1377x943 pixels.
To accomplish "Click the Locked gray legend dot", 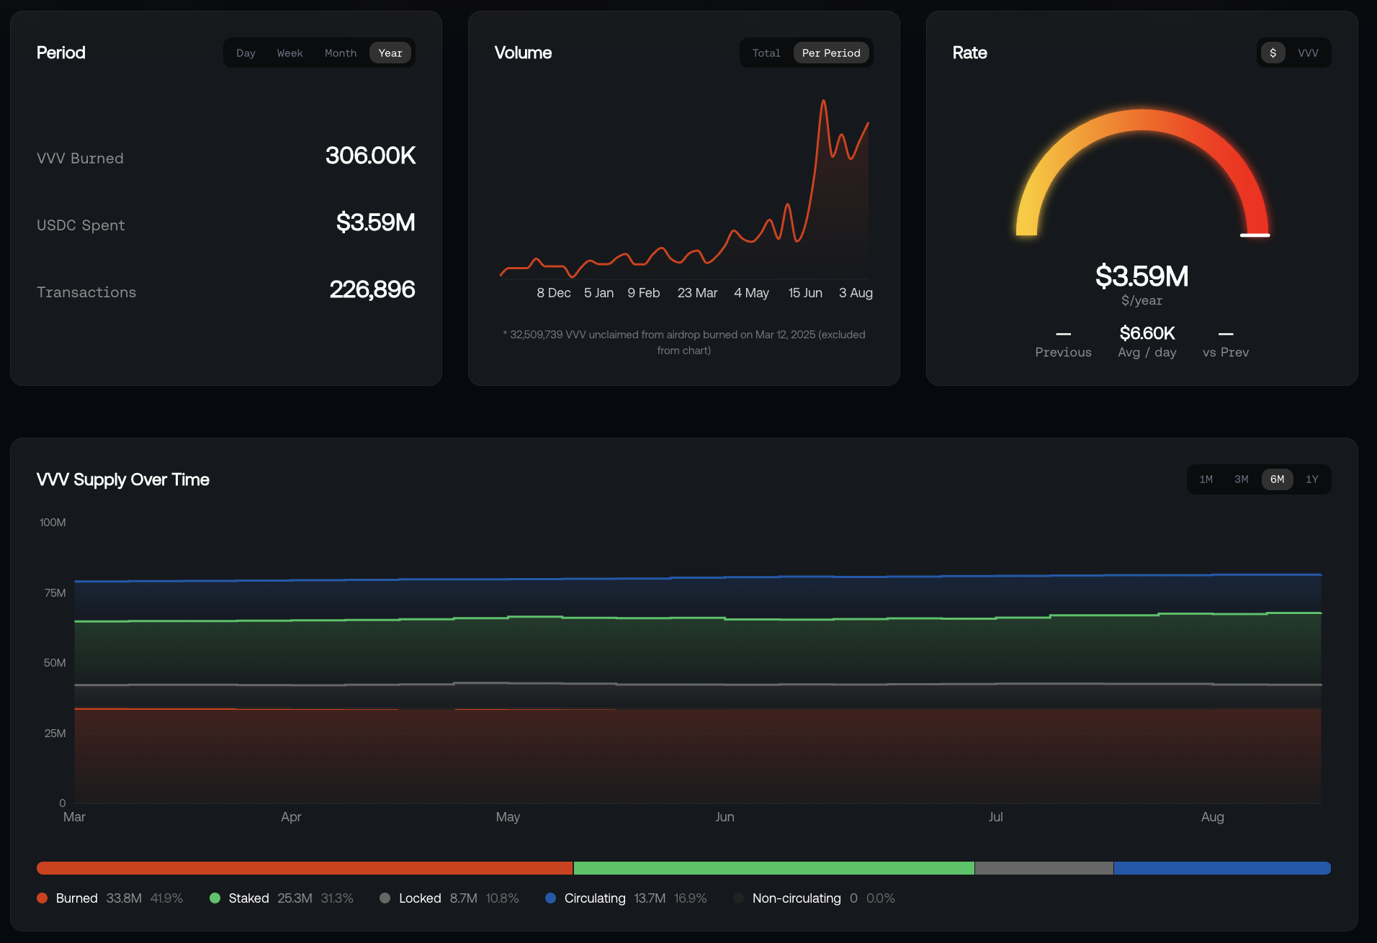I will click(x=385, y=898).
